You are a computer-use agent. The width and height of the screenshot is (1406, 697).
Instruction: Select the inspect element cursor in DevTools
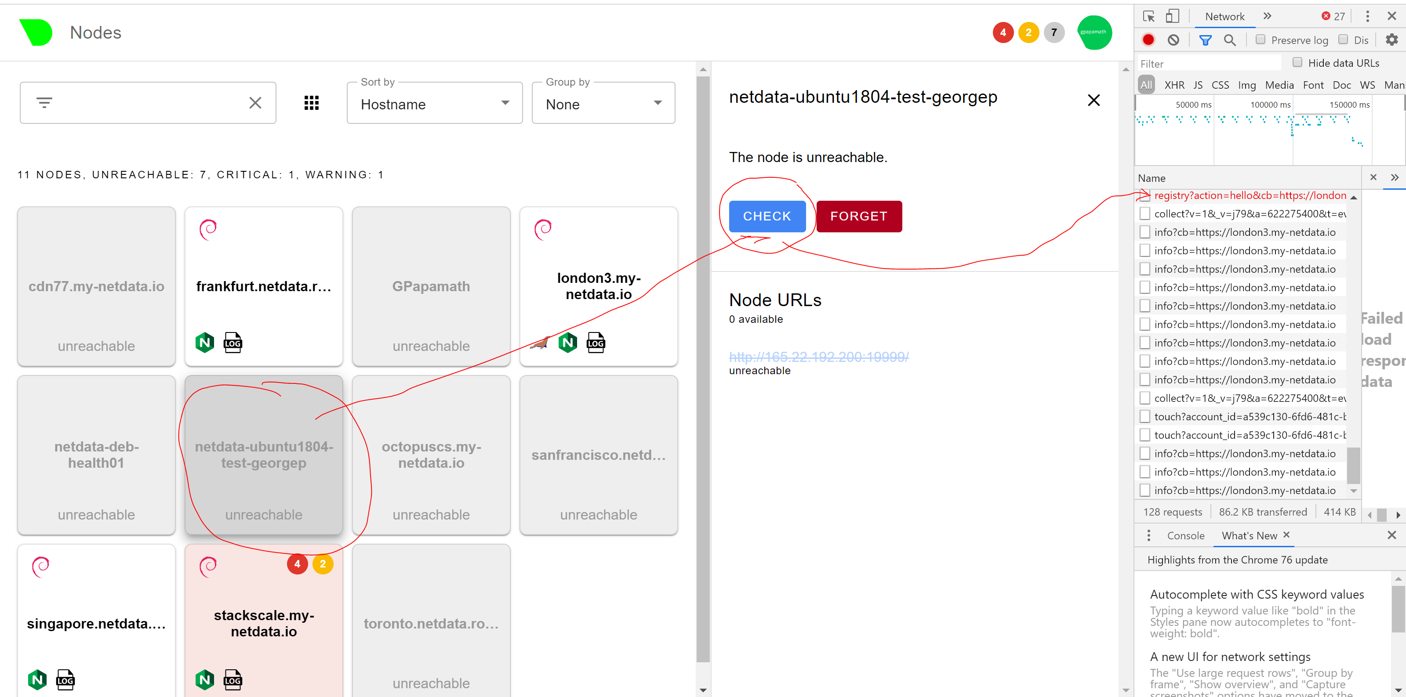point(1149,16)
